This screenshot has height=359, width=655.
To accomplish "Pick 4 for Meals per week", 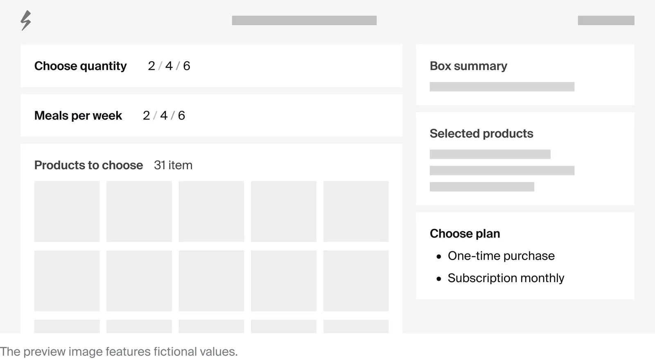I will pos(164,116).
